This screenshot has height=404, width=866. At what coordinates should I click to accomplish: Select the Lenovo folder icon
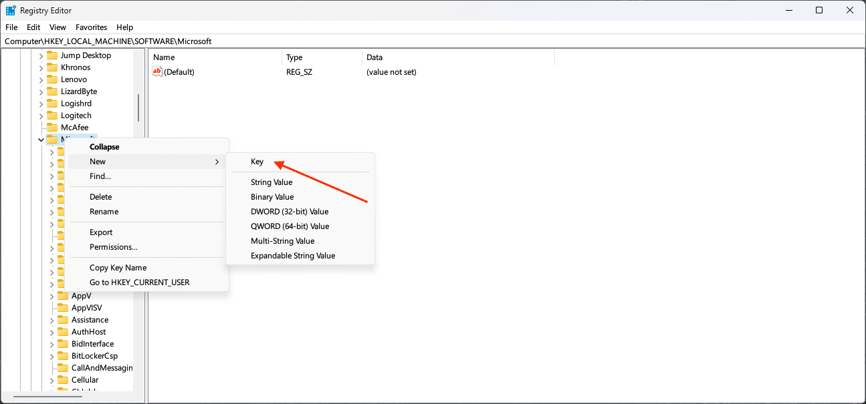coord(52,79)
